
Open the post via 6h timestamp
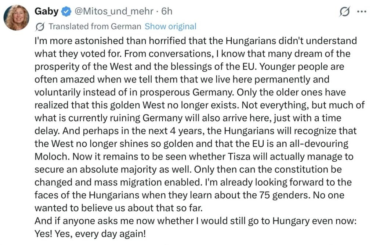[x=166, y=11]
